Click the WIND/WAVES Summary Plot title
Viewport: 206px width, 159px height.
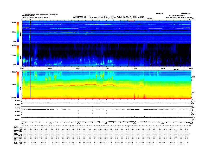(108, 17)
